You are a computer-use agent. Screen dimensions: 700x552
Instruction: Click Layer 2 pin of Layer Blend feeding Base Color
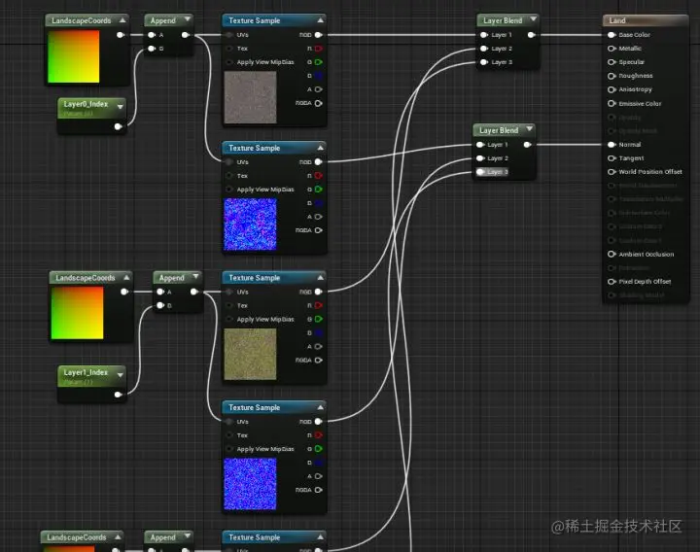484,49
